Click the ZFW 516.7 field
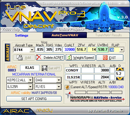Viewport: 130px width, 115px height. pyautogui.click(x=81, y=50)
